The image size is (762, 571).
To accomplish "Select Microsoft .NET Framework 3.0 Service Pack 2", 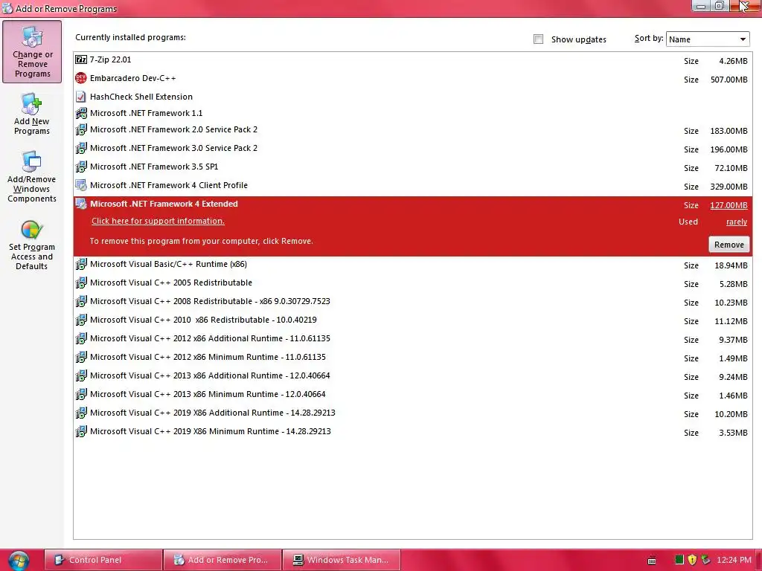I will coord(412,149).
